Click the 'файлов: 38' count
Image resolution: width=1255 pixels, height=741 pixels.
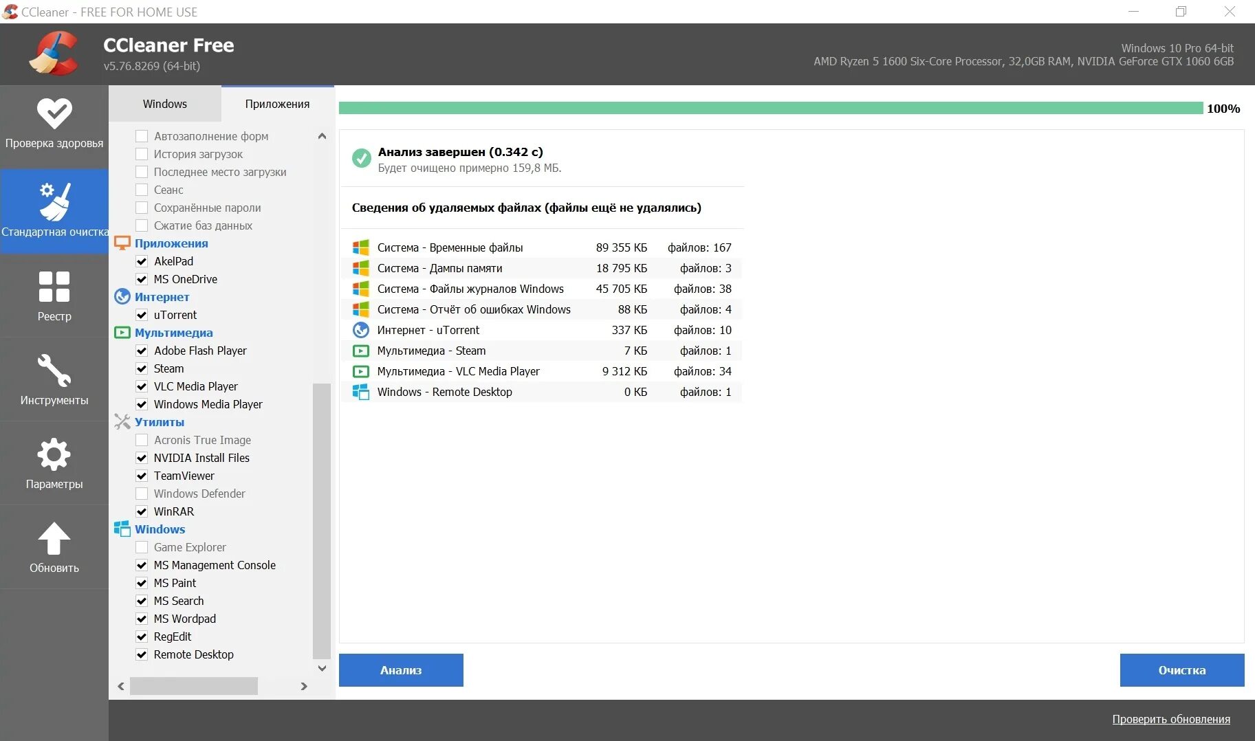pyautogui.click(x=703, y=289)
